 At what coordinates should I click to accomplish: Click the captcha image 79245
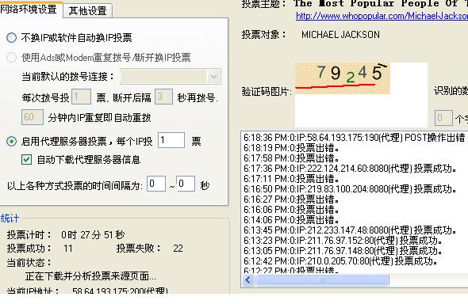click(x=342, y=78)
